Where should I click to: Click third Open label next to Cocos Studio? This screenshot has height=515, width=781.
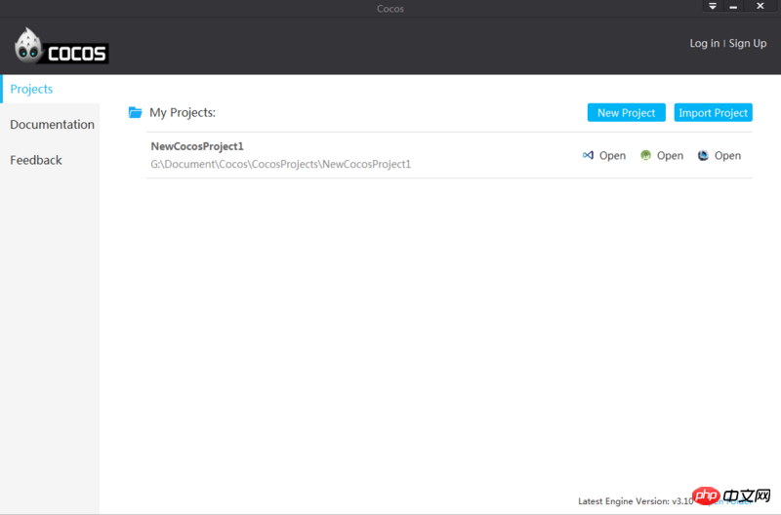(x=727, y=156)
